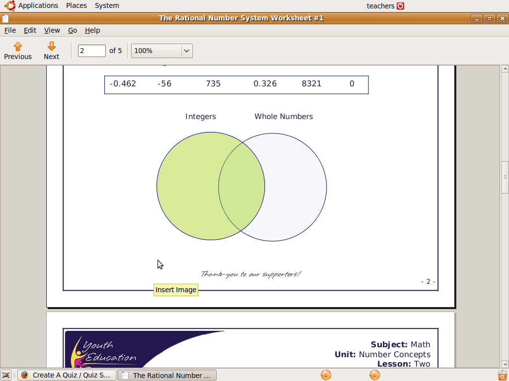509x381 pixels.
Task: Open the Places menu in top panel
Action: (76, 5)
